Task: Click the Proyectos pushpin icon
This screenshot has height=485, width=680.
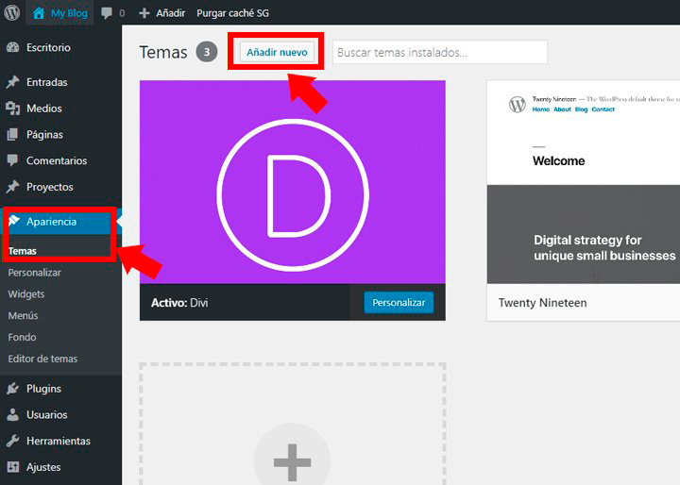Action: coord(13,187)
